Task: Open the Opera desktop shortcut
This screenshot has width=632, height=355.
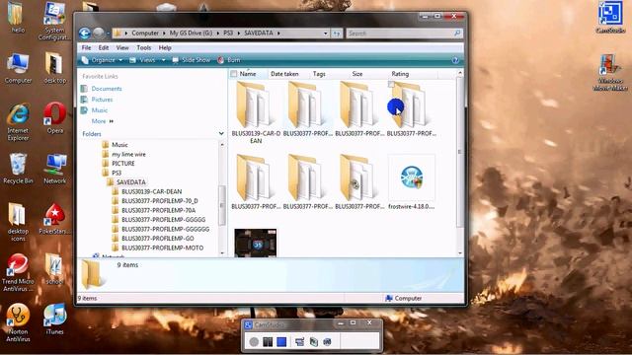Action: [55, 118]
